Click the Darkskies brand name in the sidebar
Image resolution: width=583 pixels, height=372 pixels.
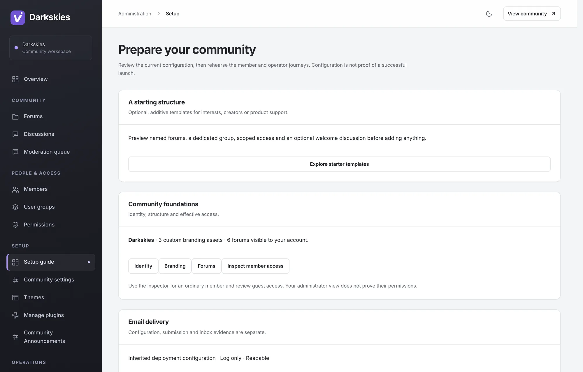(x=50, y=17)
